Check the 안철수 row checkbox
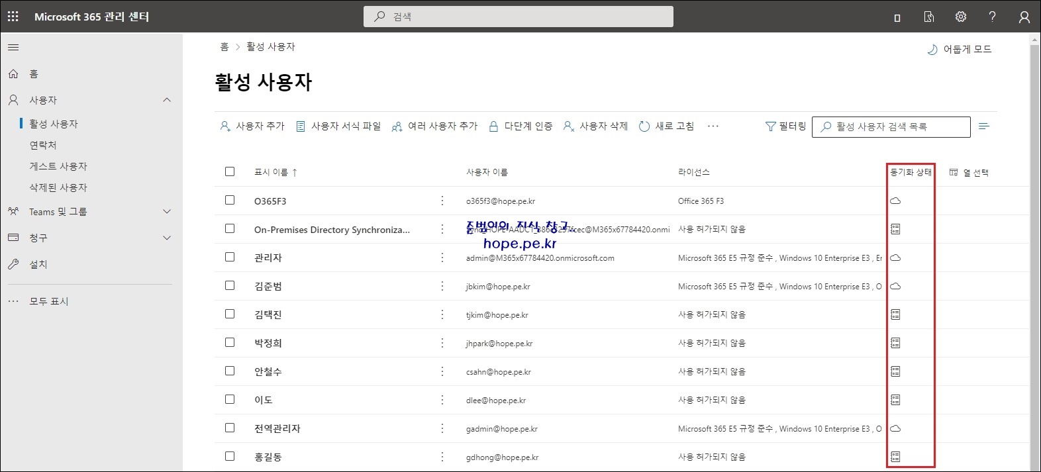 [230, 371]
